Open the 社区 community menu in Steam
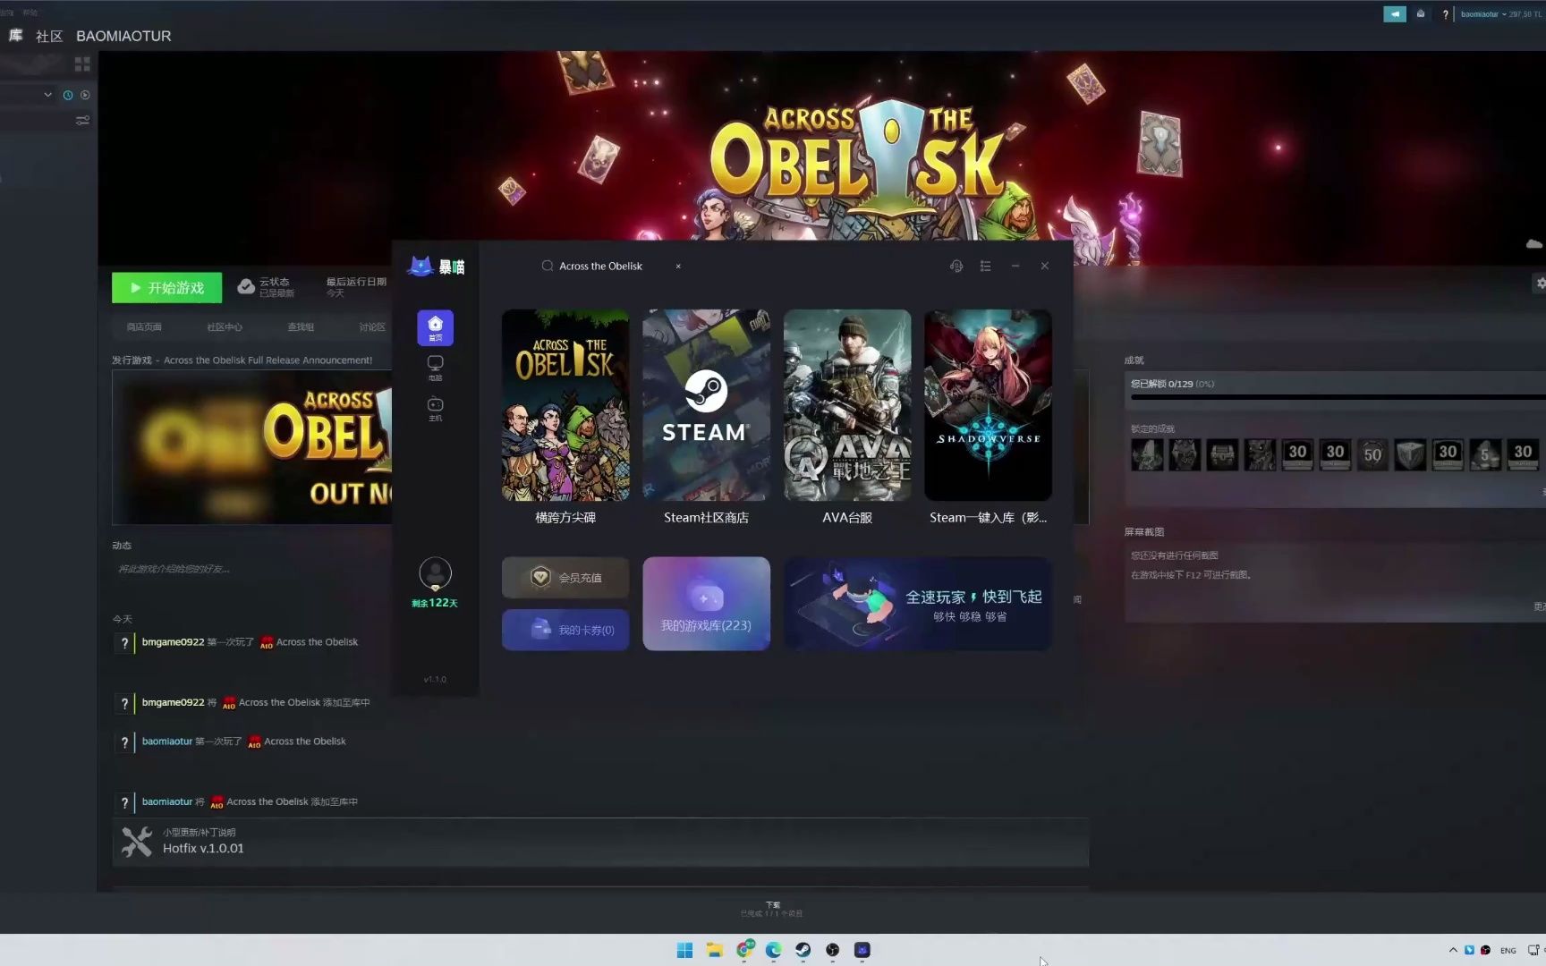This screenshot has height=966, width=1546. pyautogui.click(x=49, y=36)
